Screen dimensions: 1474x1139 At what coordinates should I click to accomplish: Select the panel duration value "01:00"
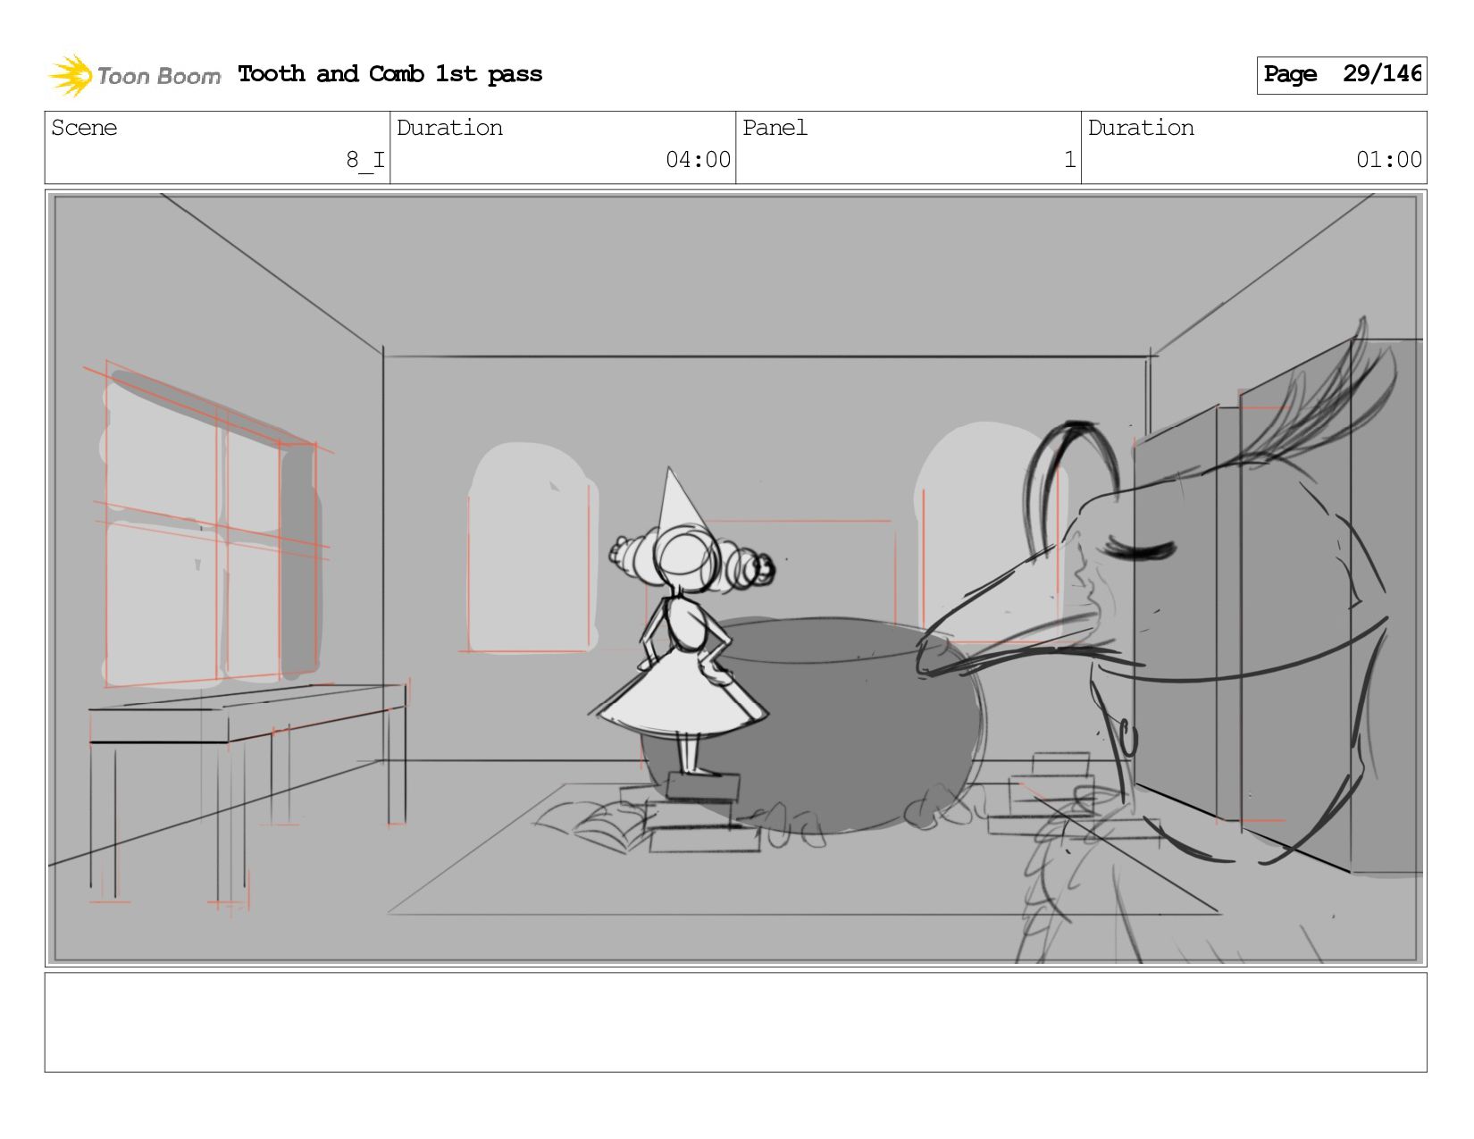[1389, 160]
